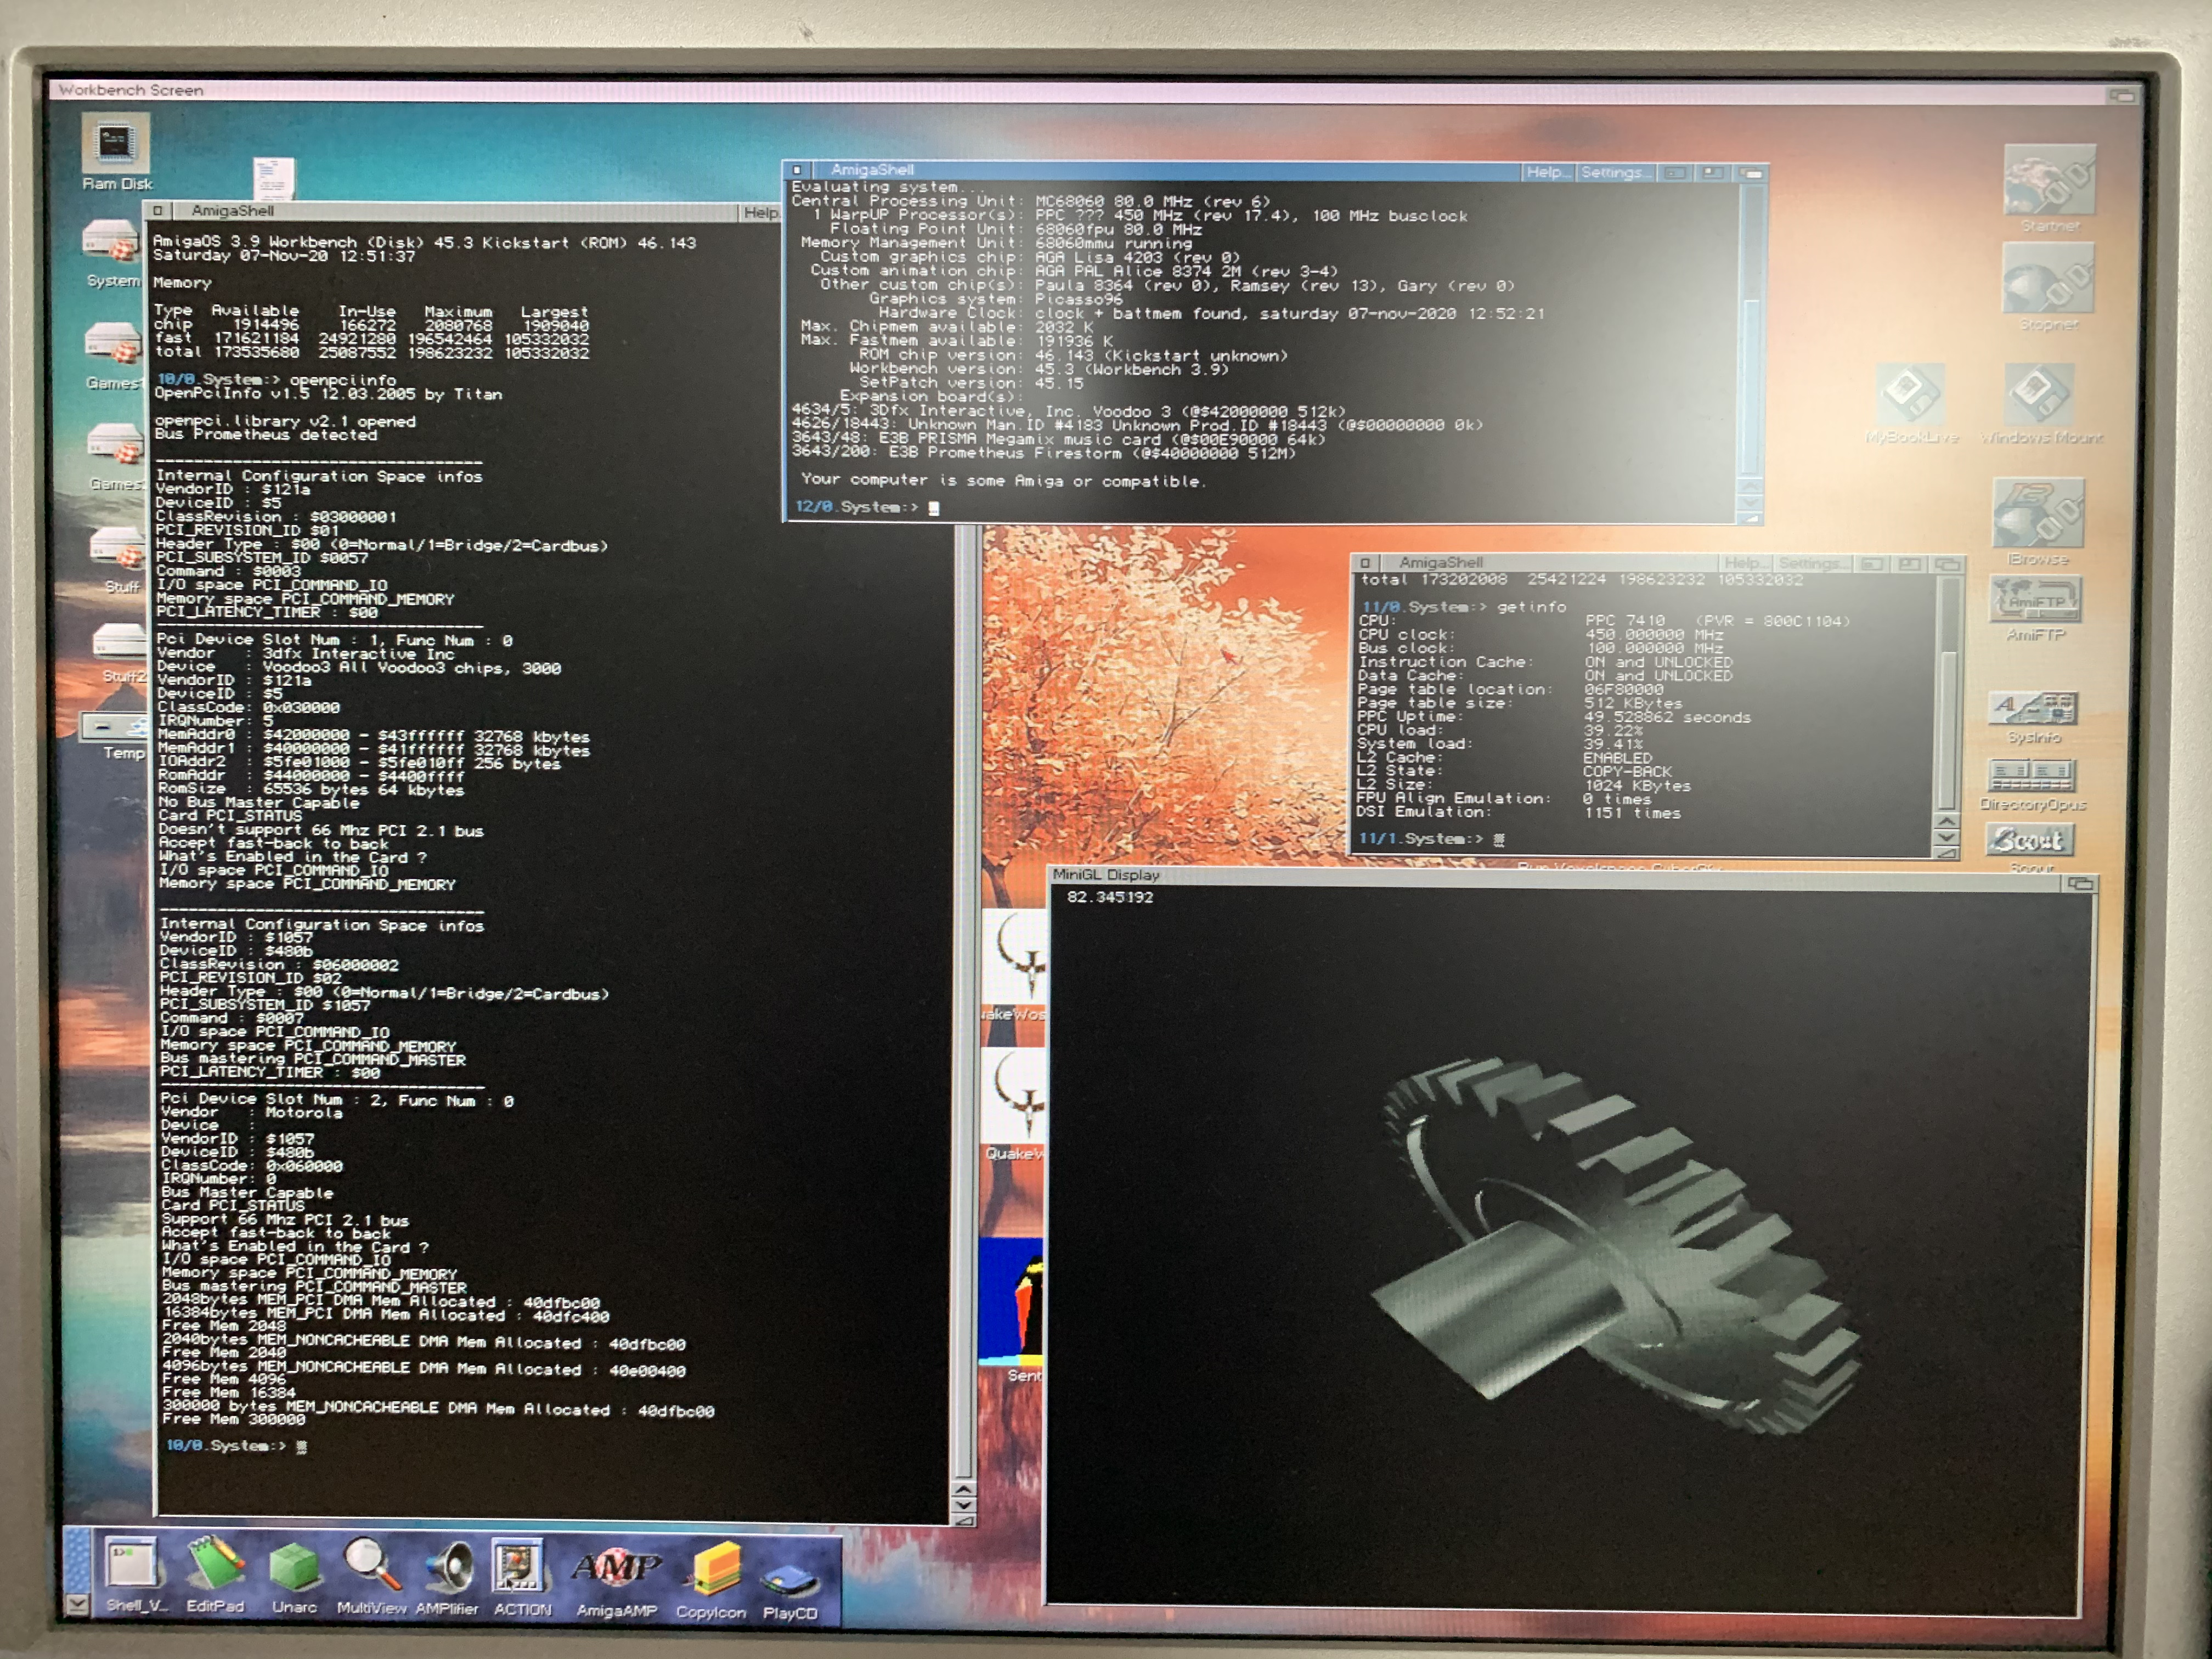Click the '82.345192' value in MiniGL Display
The width and height of the screenshot is (2212, 1659).
coord(1109,897)
